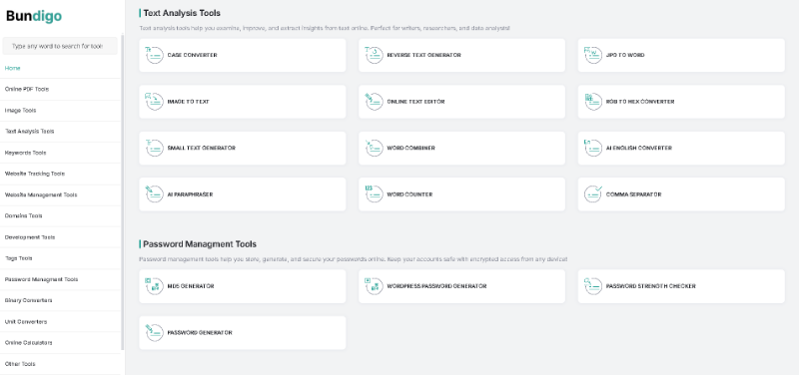Viewport: 799px width, 375px height.
Task: Open the AI Paraphraser icon
Action: click(154, 194)
